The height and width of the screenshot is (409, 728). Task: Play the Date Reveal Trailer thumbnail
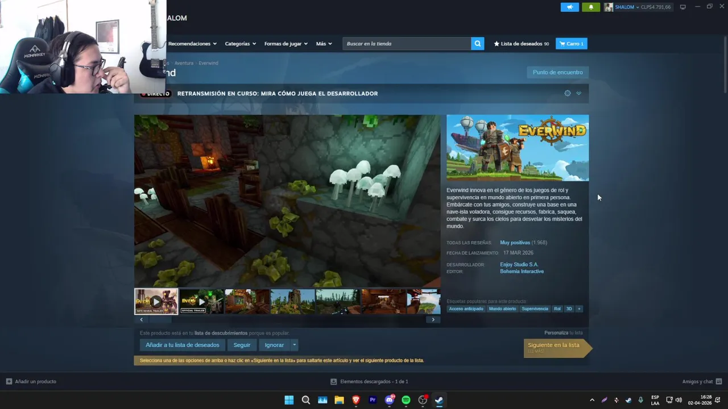click(x=156, y=302)
